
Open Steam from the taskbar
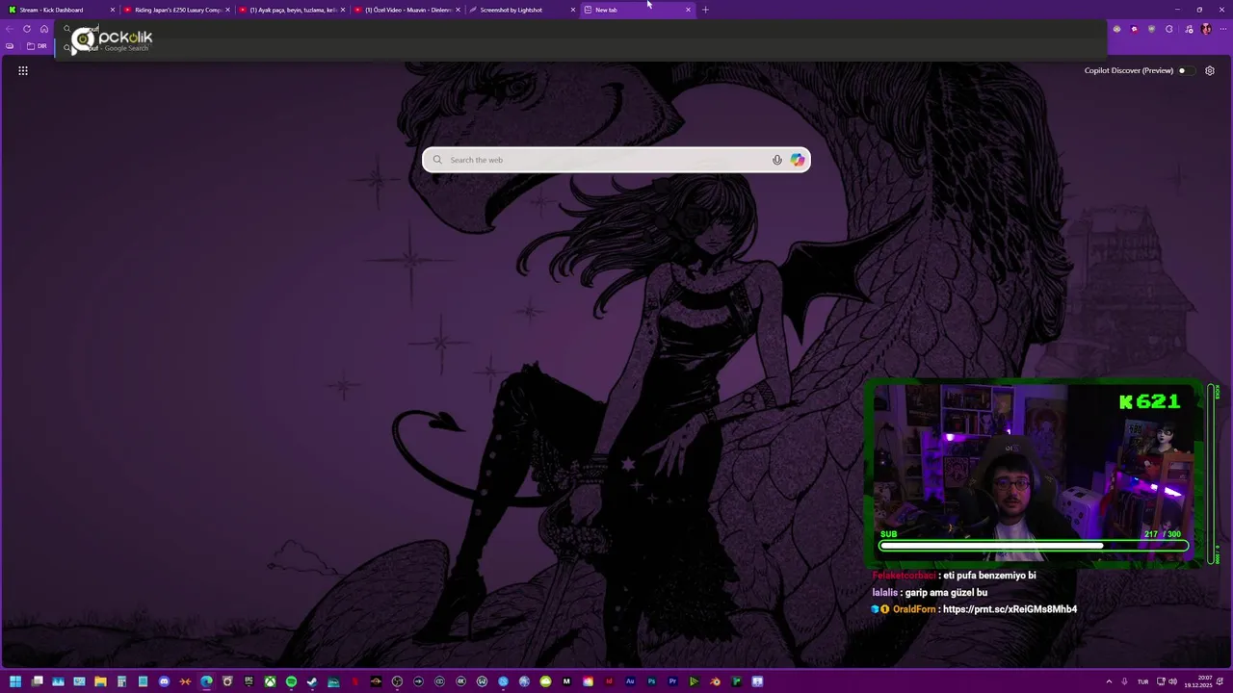tap(311, 681)
